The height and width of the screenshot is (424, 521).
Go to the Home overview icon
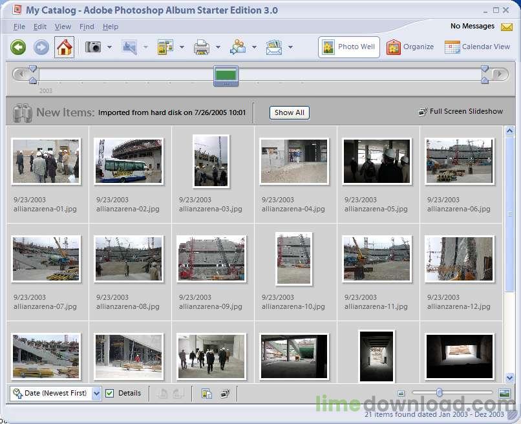[64, 47]
